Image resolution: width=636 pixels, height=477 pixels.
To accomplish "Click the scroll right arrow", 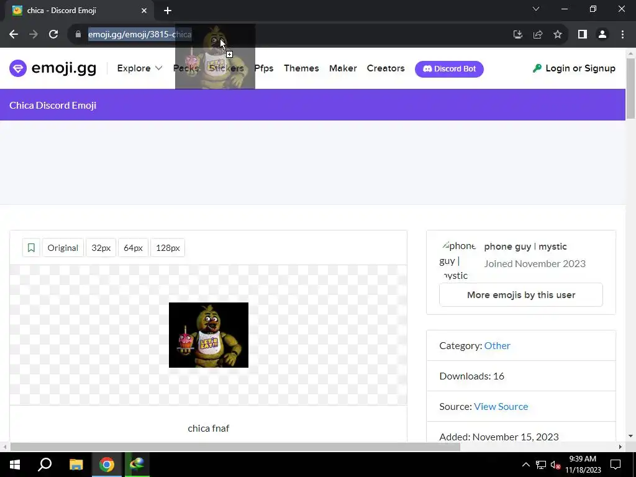I will pos(620,447).
